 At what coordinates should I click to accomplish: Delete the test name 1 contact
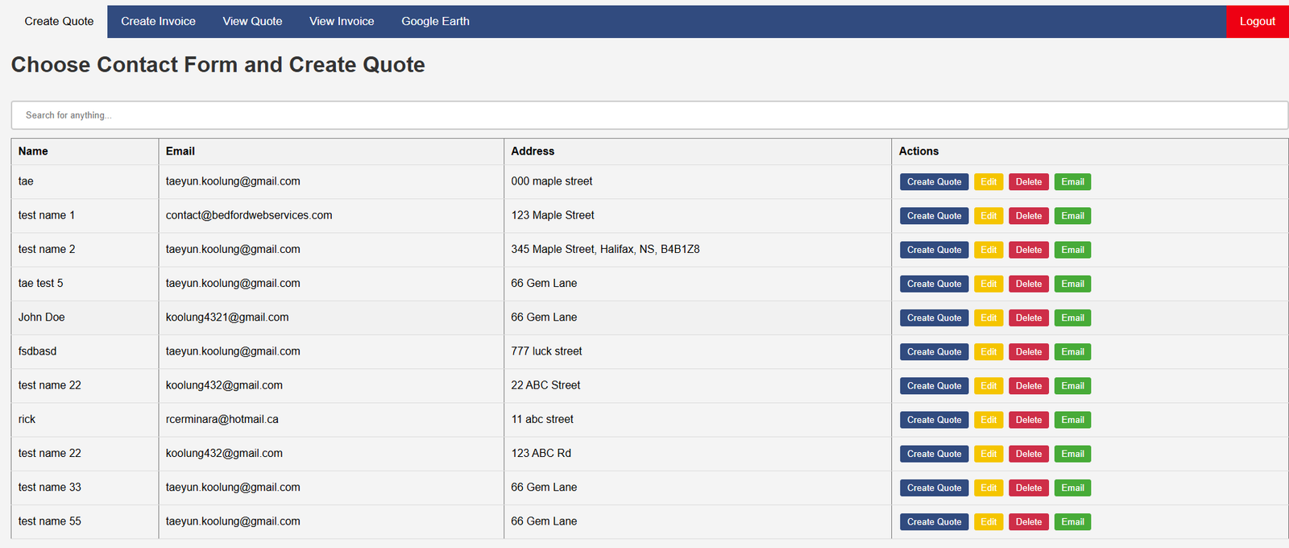tap(1028, 216)
